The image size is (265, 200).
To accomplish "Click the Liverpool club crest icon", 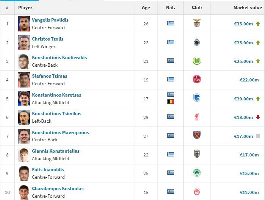I will point(197,117).
